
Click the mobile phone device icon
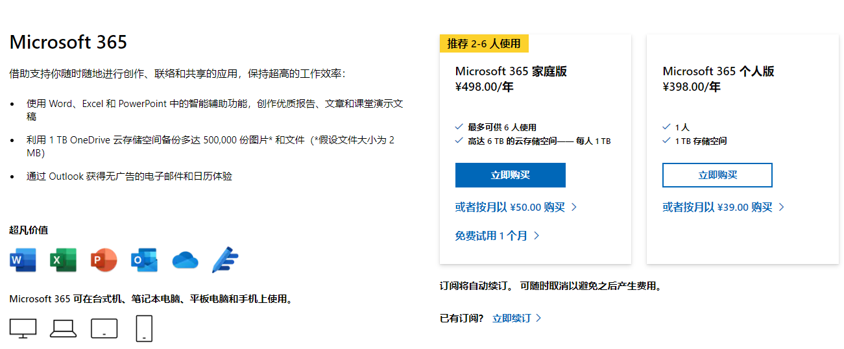[x=144, y=328]
